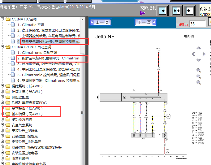Select 1. Climatic 空调 document
211x165 pixels.
point(31,25)
